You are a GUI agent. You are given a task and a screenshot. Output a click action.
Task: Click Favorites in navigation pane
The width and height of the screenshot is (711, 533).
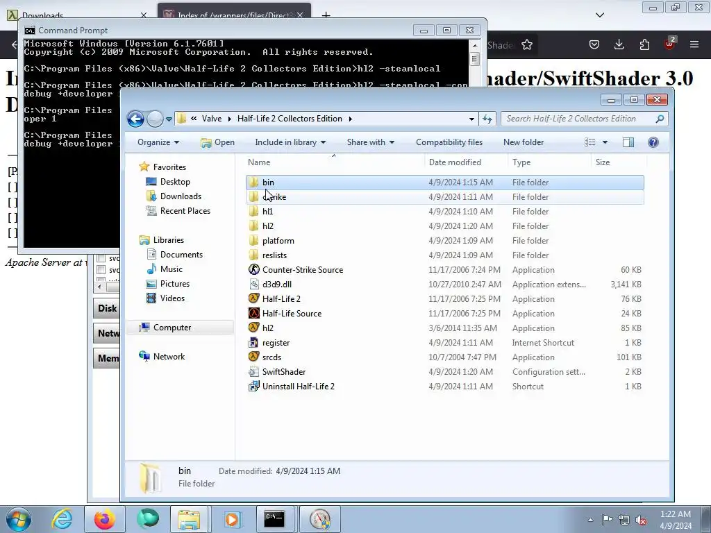point(169,167)
